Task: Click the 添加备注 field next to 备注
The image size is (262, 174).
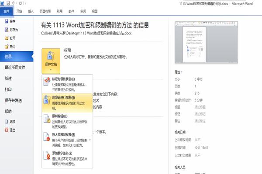Action: click(200, 121)
